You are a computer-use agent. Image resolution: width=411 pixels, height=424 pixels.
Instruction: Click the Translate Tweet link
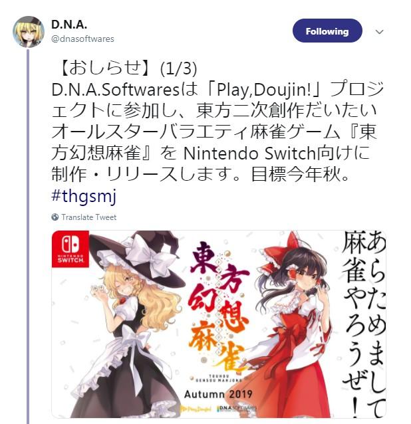click(x=88, y=217)
